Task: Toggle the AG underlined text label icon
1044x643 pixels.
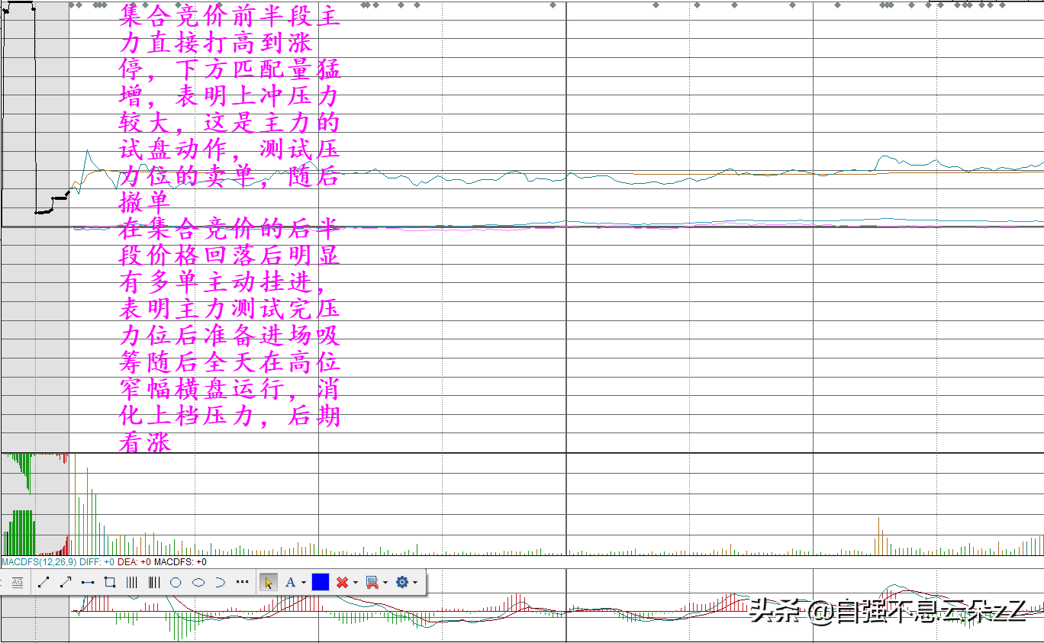Action: pos(17,582)
